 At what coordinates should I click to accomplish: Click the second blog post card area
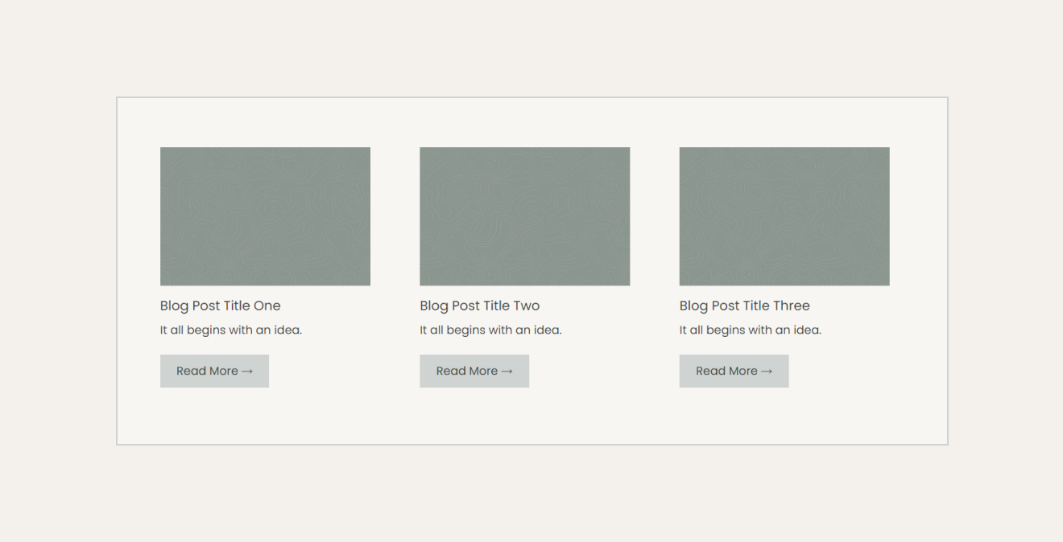[524, 265]
